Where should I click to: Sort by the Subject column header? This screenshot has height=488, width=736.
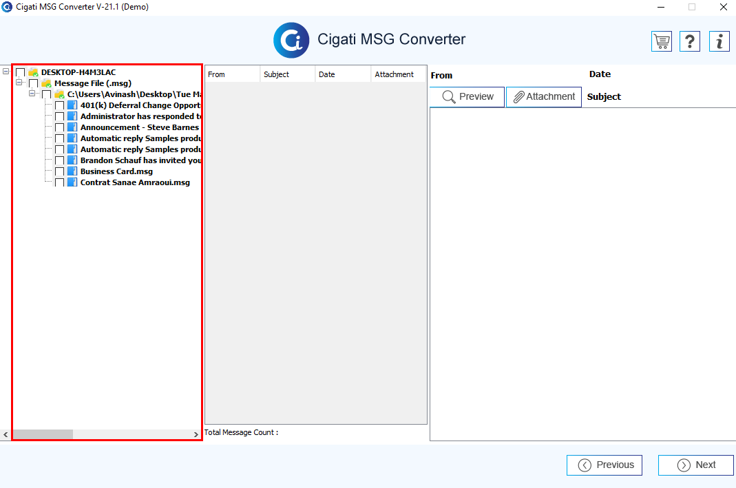click(287, 74)
